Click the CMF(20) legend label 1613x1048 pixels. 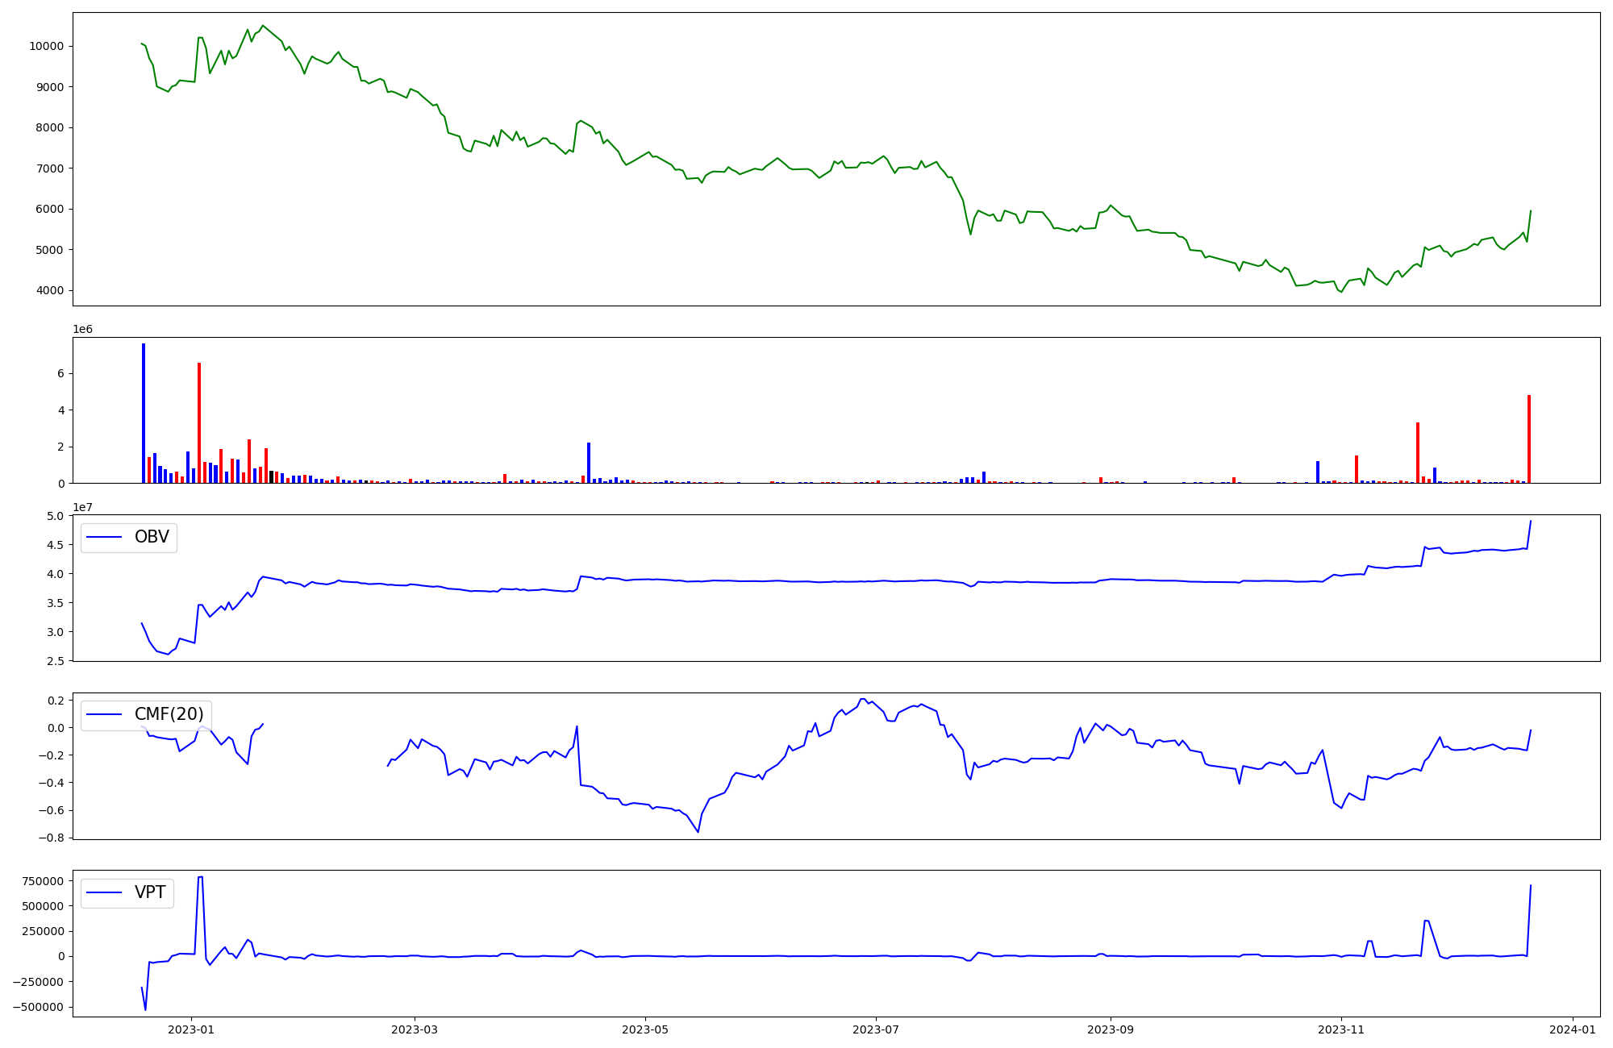169,714
